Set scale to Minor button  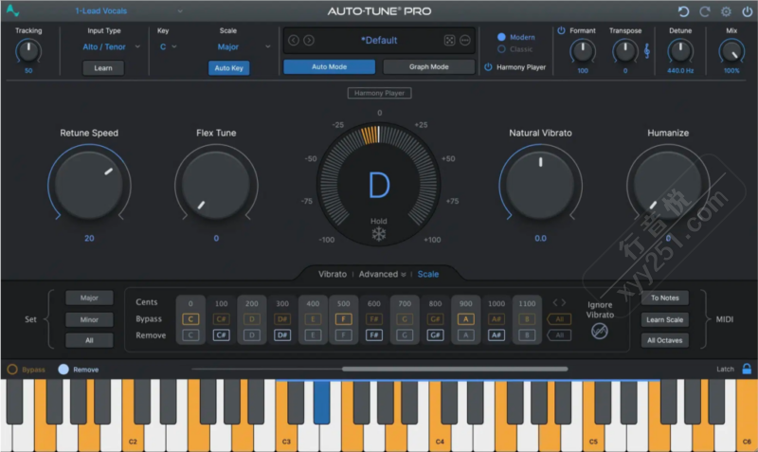coord(89,319)
